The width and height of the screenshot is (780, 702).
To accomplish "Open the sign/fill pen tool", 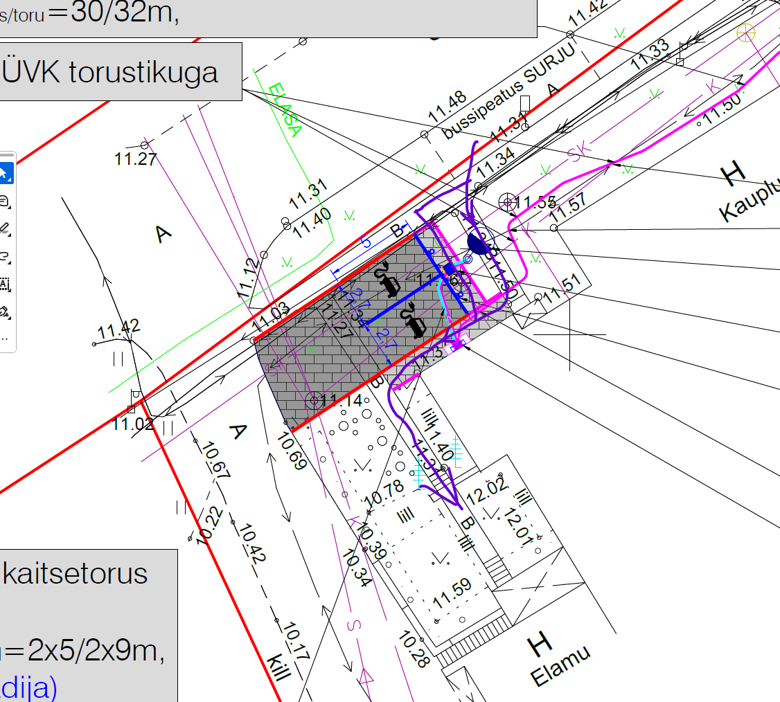I will click(x=5, y=312).
